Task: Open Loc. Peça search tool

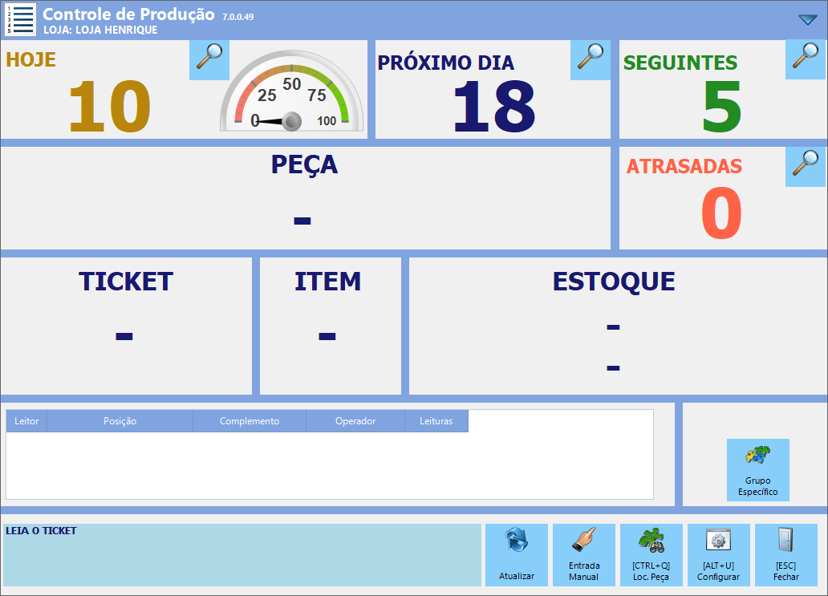Action: pyautogui.click(x=651, y=555)
